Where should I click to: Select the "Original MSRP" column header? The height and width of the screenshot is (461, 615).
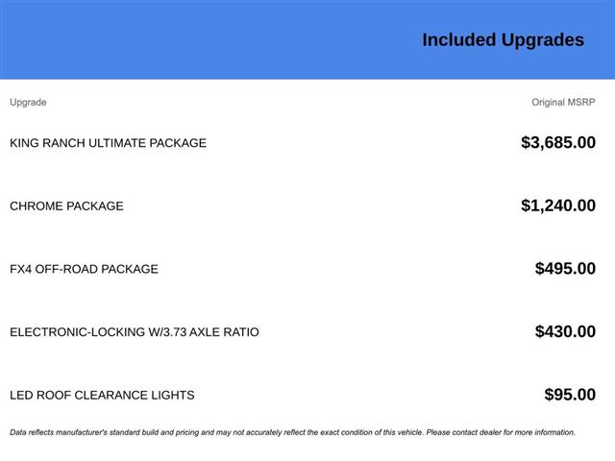point(563,102)
